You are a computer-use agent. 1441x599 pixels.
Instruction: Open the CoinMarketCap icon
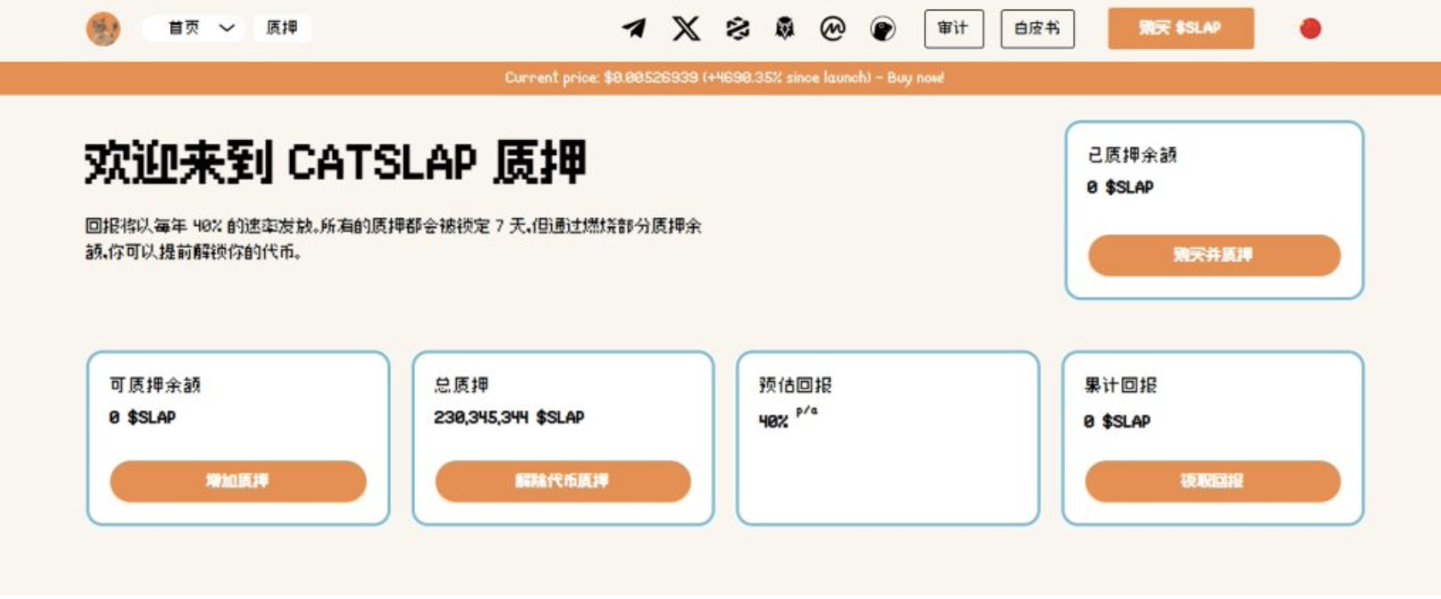pos(833,29)
